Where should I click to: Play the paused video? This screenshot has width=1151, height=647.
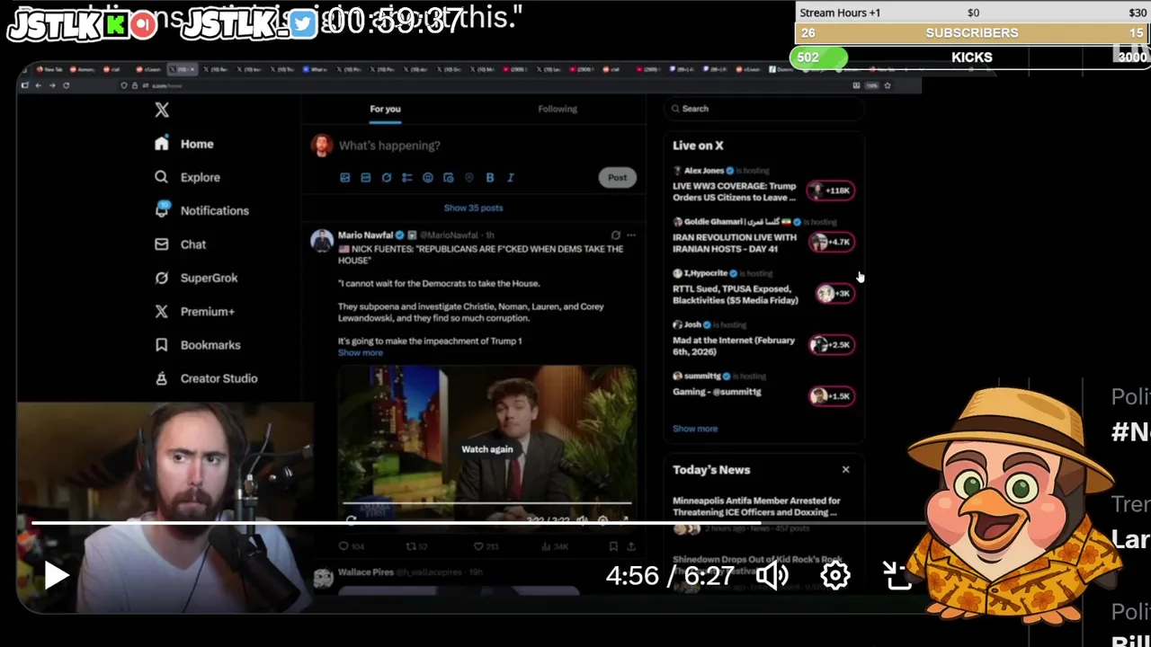[56, 576]
